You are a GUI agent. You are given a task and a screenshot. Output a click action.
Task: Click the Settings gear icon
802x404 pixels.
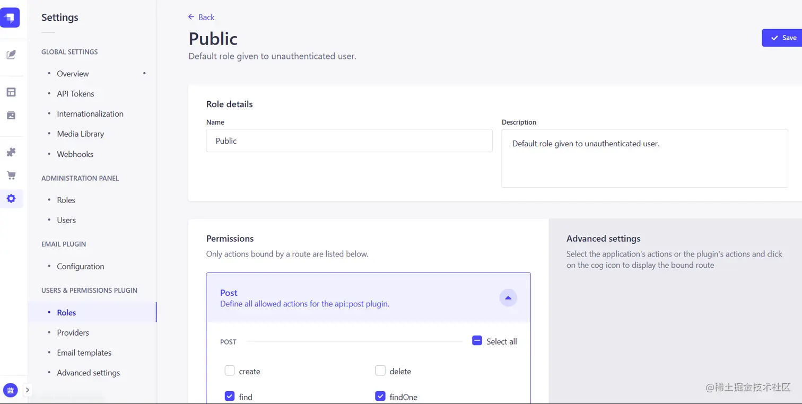[x=11, y=199]
